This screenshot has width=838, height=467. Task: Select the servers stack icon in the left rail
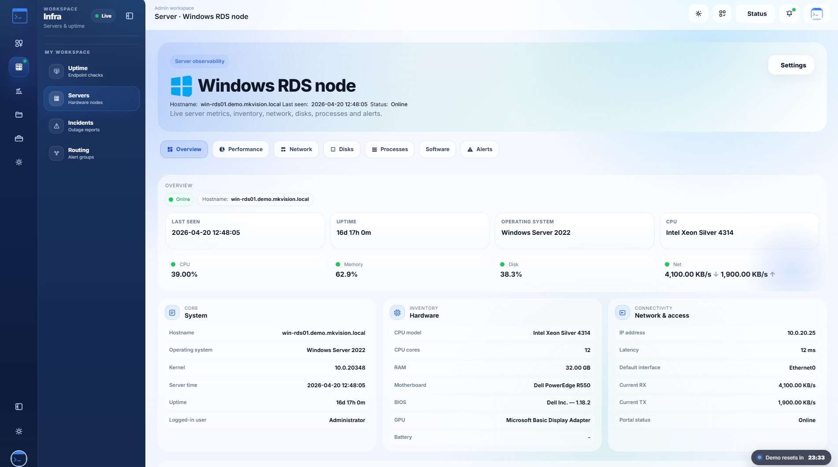[19, 67]
